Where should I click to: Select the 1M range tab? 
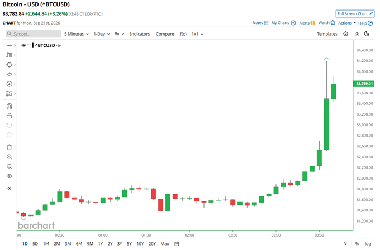pyautogui.click(x=46, y=244)
